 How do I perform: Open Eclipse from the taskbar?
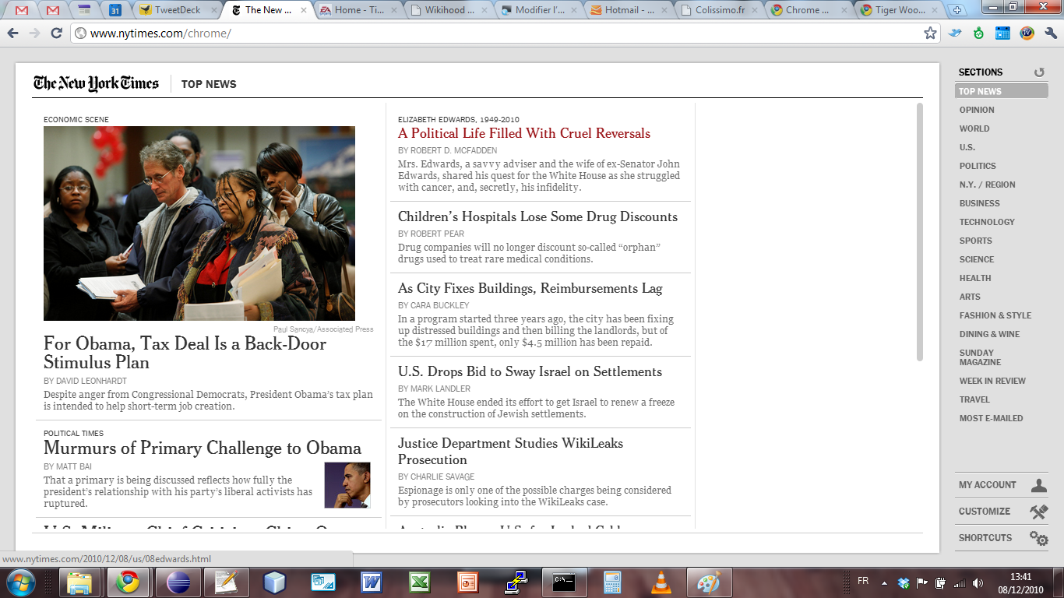coord(178,582)
